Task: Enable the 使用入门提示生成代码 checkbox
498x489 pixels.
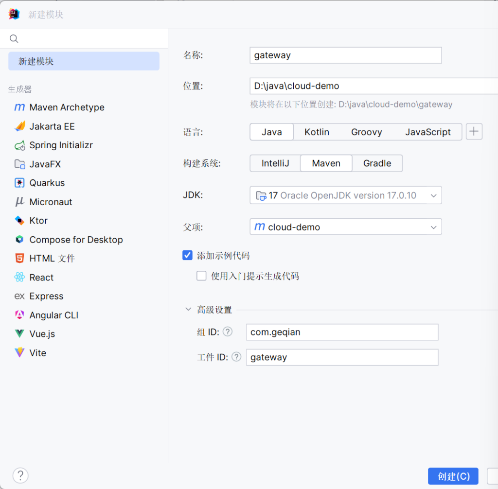Action: click(201, 276)
